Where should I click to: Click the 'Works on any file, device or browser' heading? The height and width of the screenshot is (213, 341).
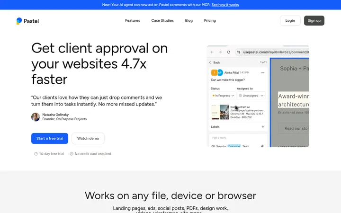tap(170, 195)
